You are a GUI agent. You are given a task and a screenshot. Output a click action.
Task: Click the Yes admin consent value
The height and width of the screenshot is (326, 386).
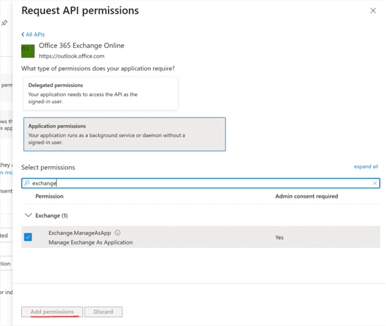[279, 238]
